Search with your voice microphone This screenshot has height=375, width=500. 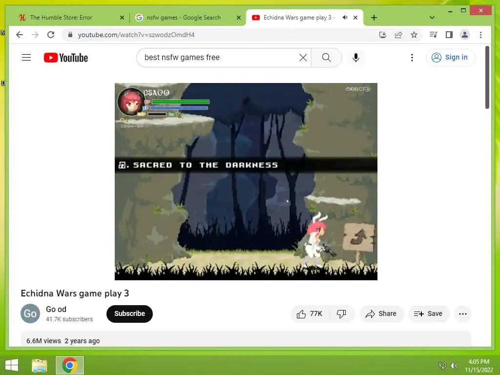point(356,58)
